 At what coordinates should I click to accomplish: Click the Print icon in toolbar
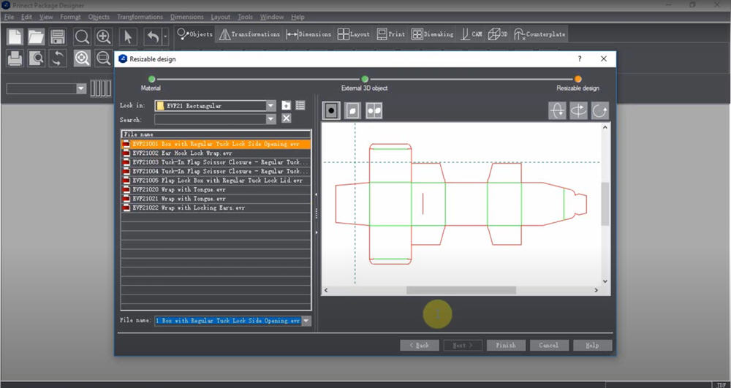(x=15, y=58)
